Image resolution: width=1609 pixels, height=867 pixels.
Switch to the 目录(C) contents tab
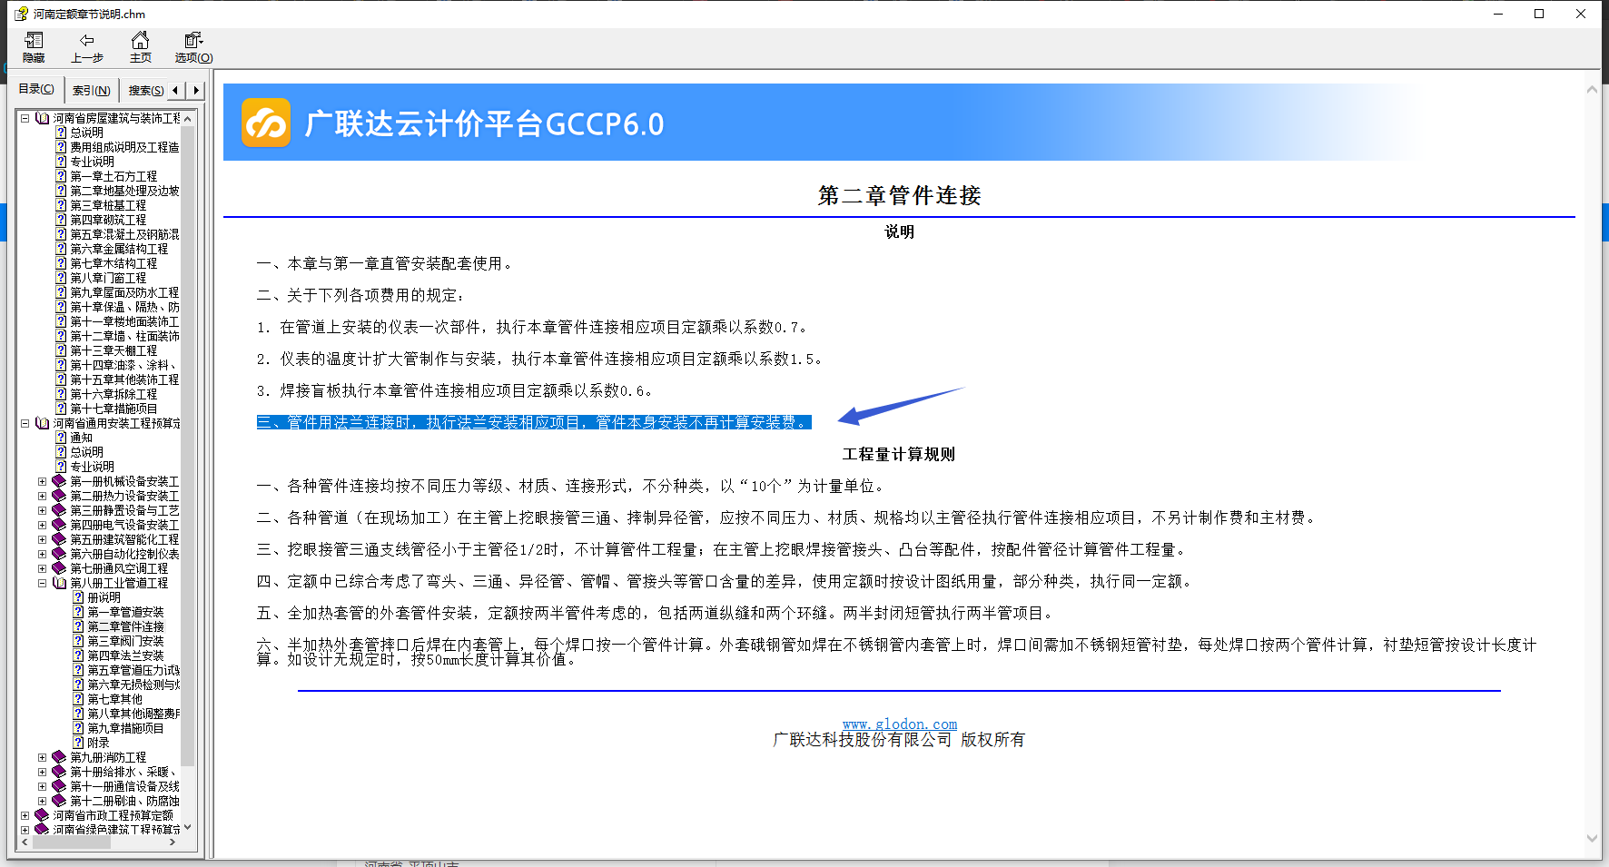(x=36, y=89)
